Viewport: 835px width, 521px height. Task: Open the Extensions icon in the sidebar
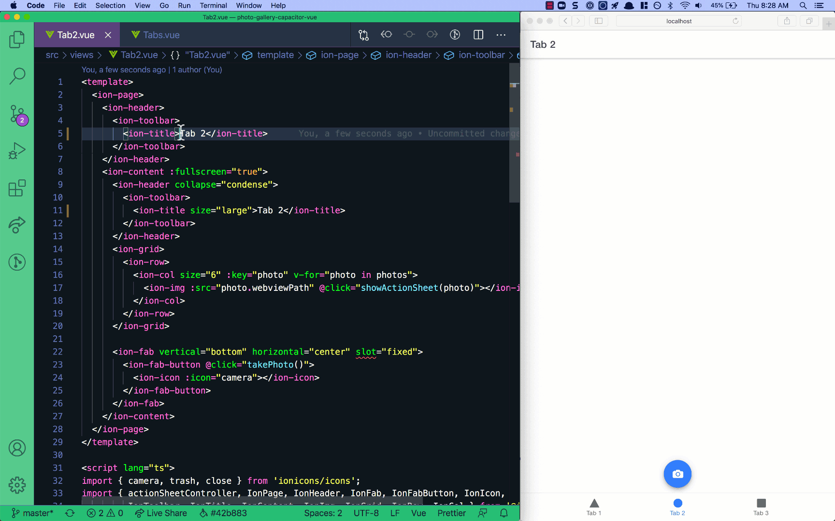click(x=17, y=188)
